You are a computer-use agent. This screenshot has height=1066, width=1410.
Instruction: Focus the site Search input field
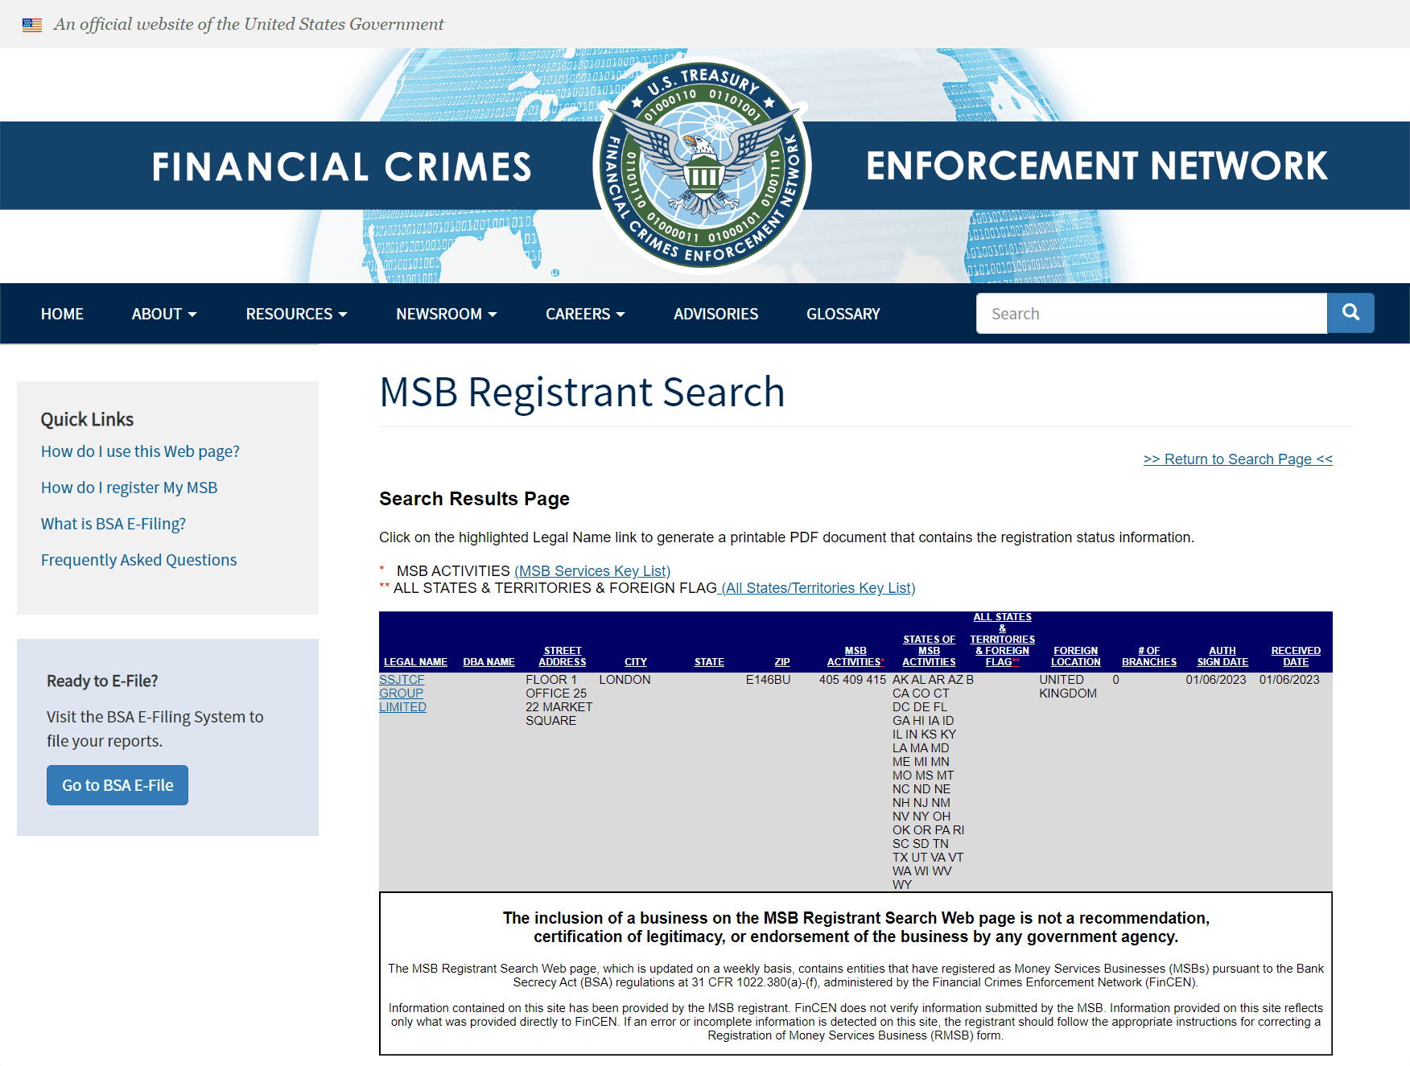(1152, 313)
